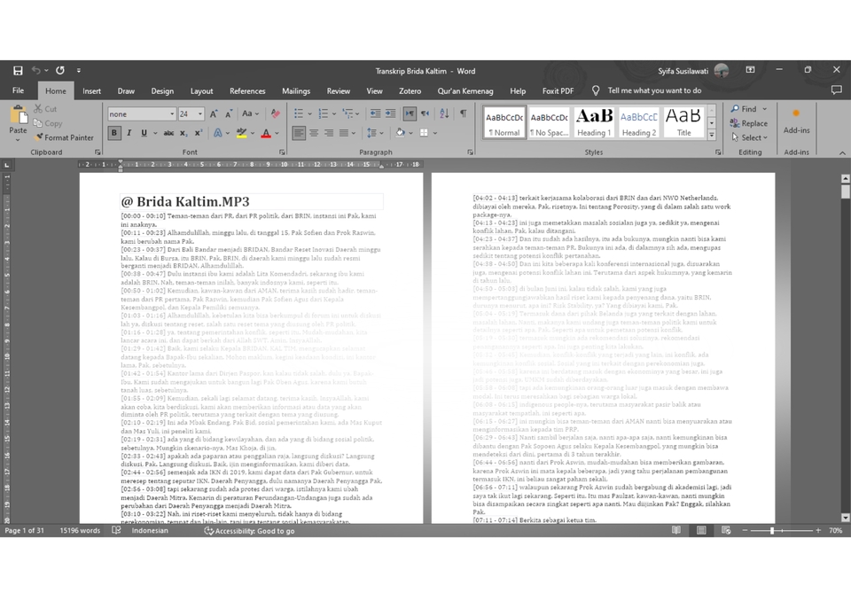Select the Normal style
The height and width of the screenshot is (601, 851).
pos(504,122)
